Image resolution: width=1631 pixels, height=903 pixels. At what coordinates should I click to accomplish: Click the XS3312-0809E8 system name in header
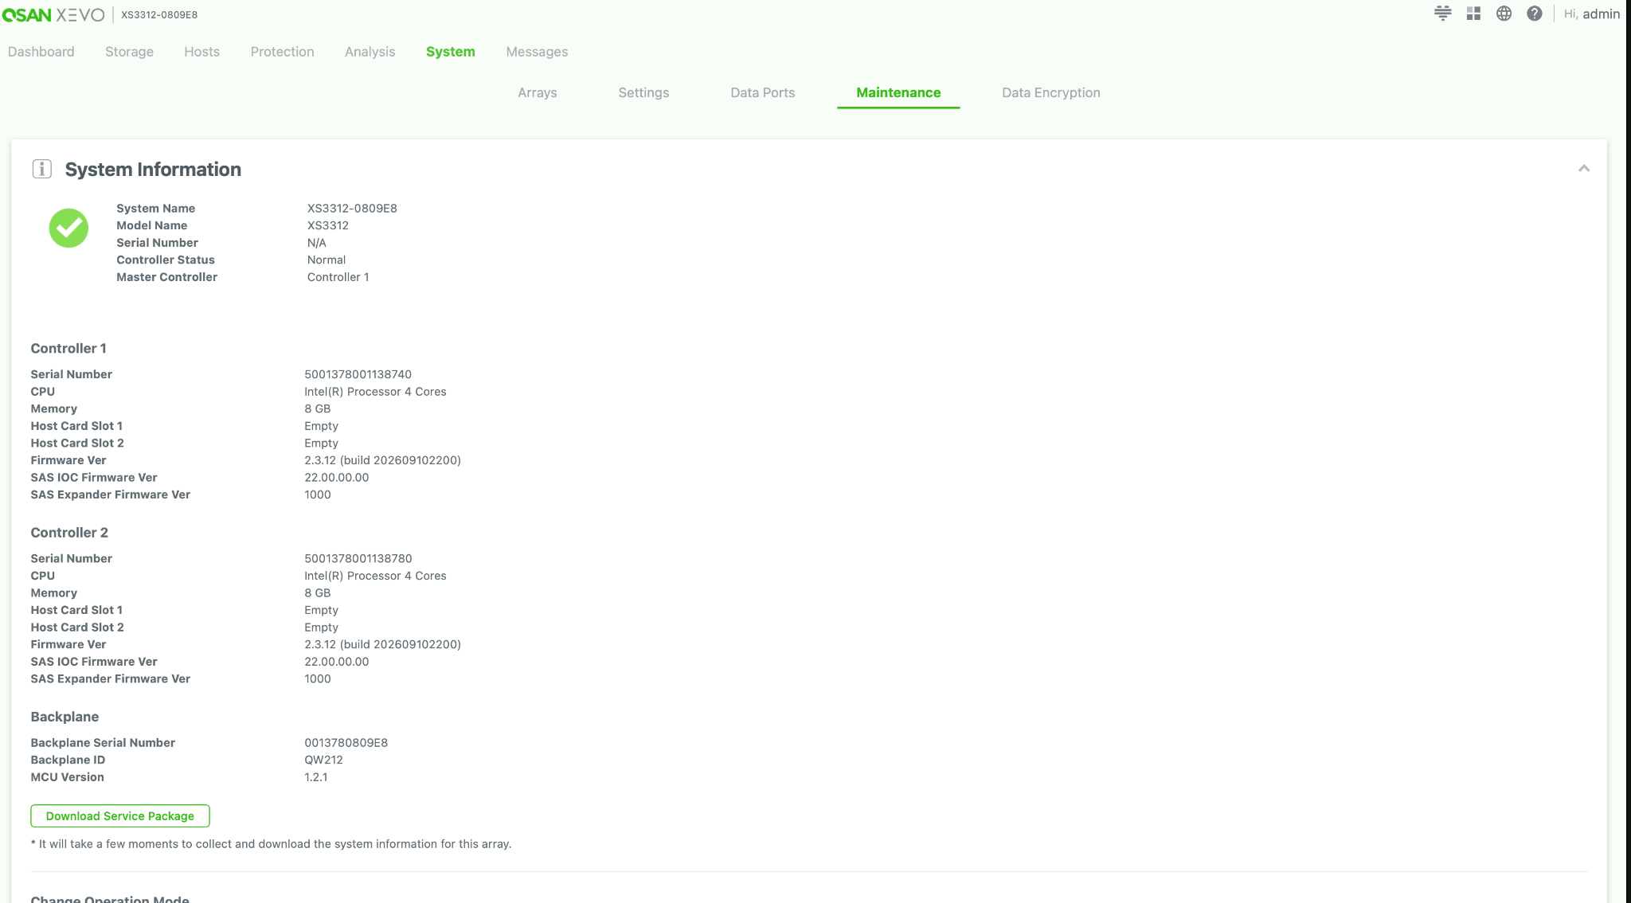pos(159,14)
